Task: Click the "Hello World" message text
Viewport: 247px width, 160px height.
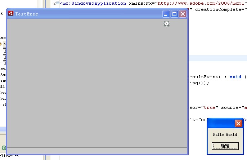Action: tap(225, 134)
